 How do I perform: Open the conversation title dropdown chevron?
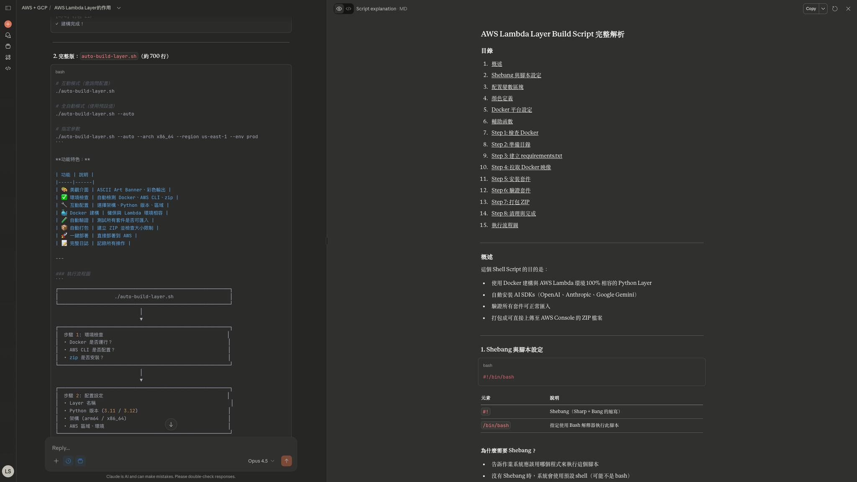(119, 8)
